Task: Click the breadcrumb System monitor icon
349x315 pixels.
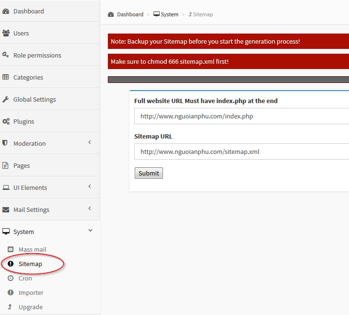Action: click(156, 14)
